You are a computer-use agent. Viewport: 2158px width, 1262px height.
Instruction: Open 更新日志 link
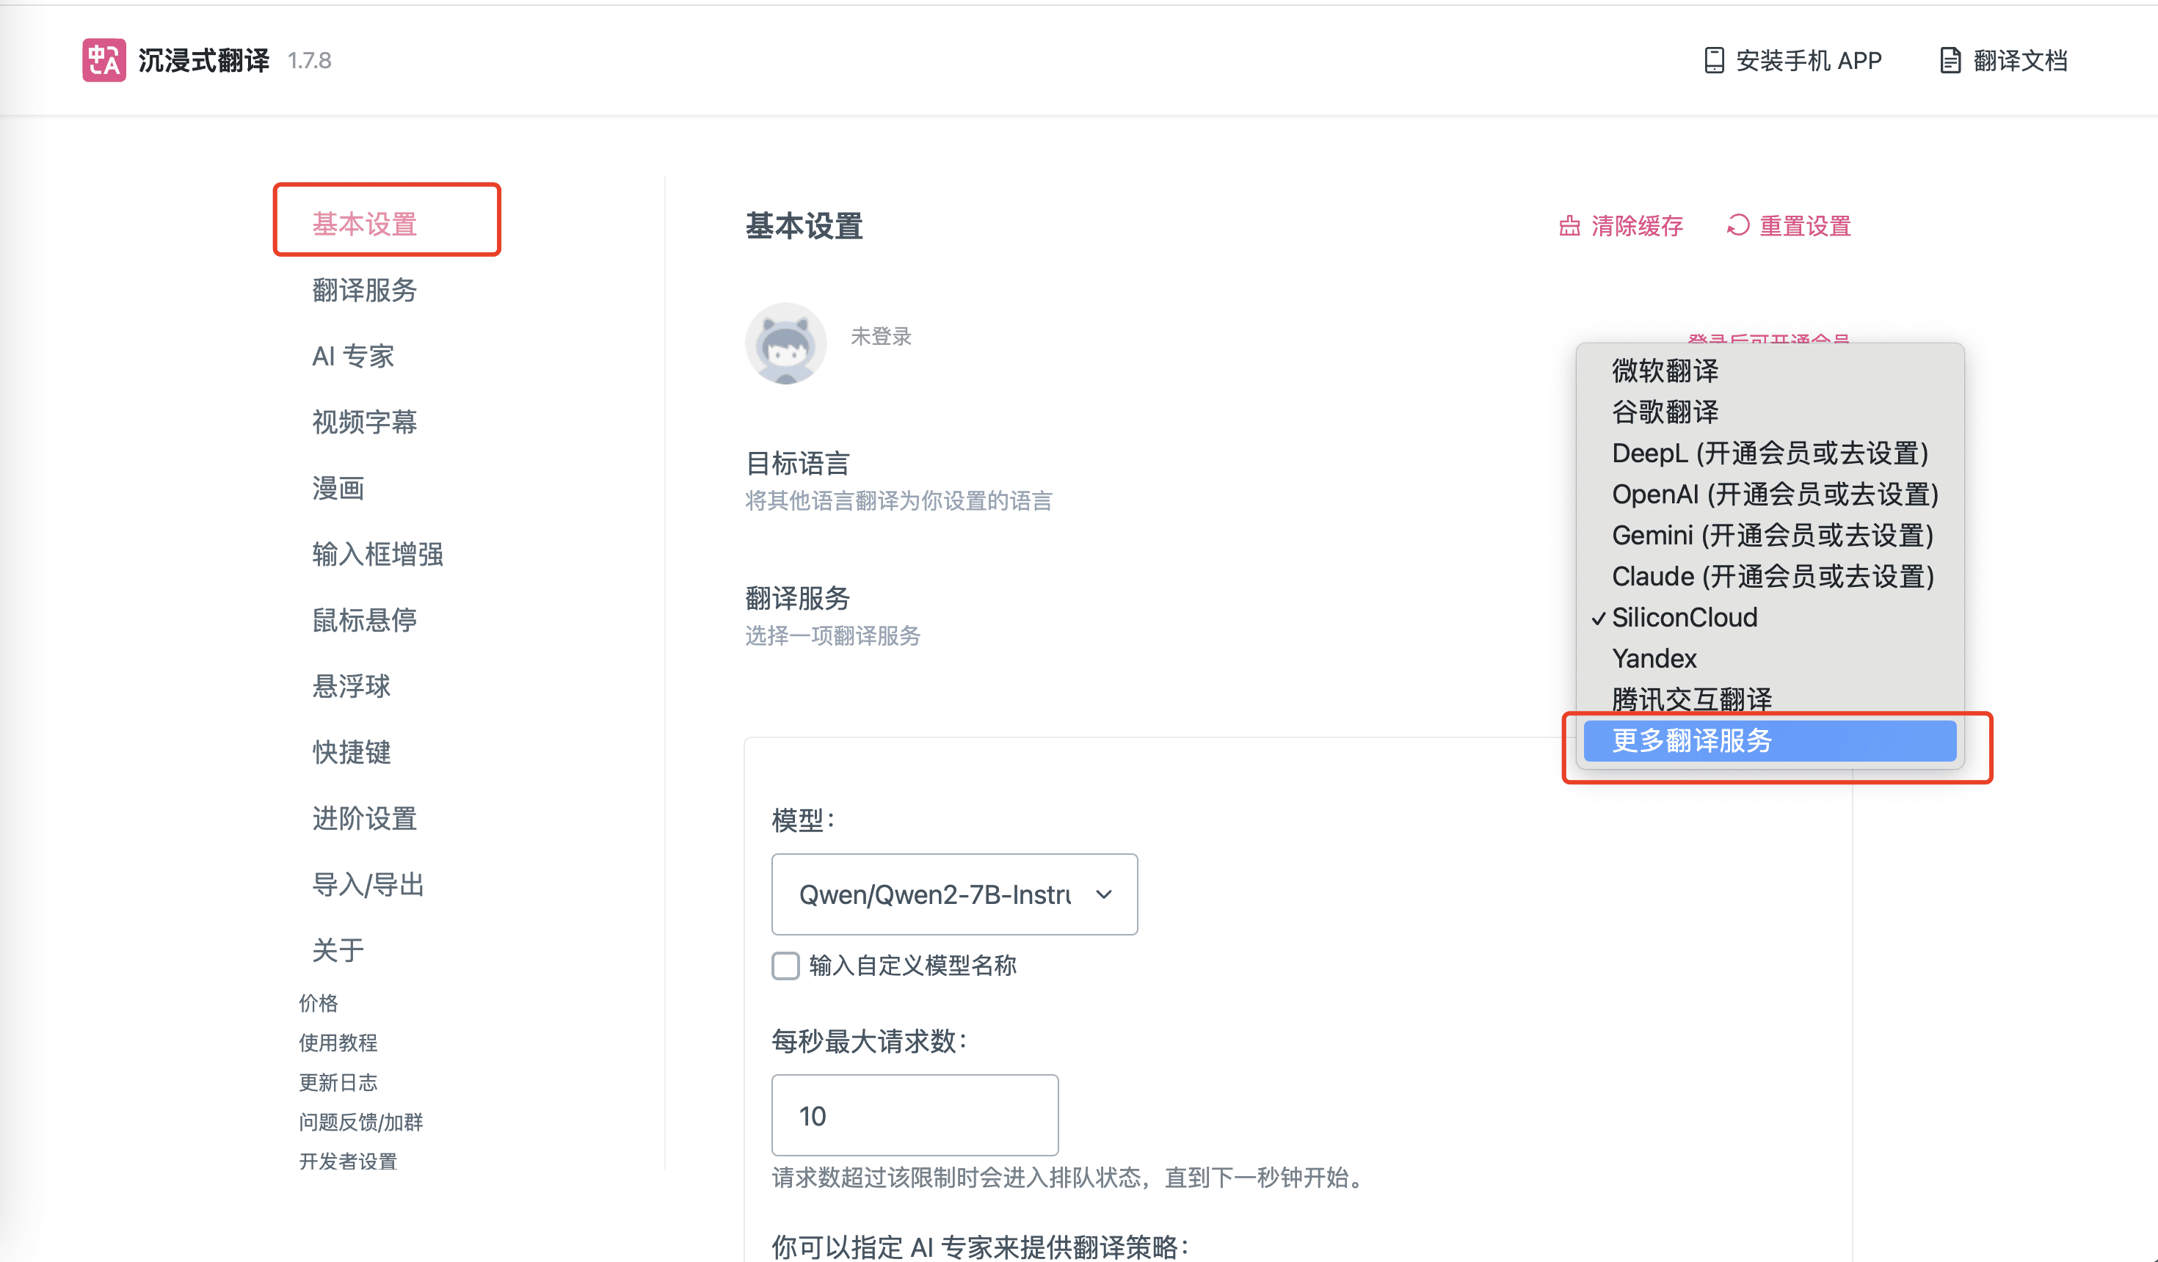(x=338, y=1082)
